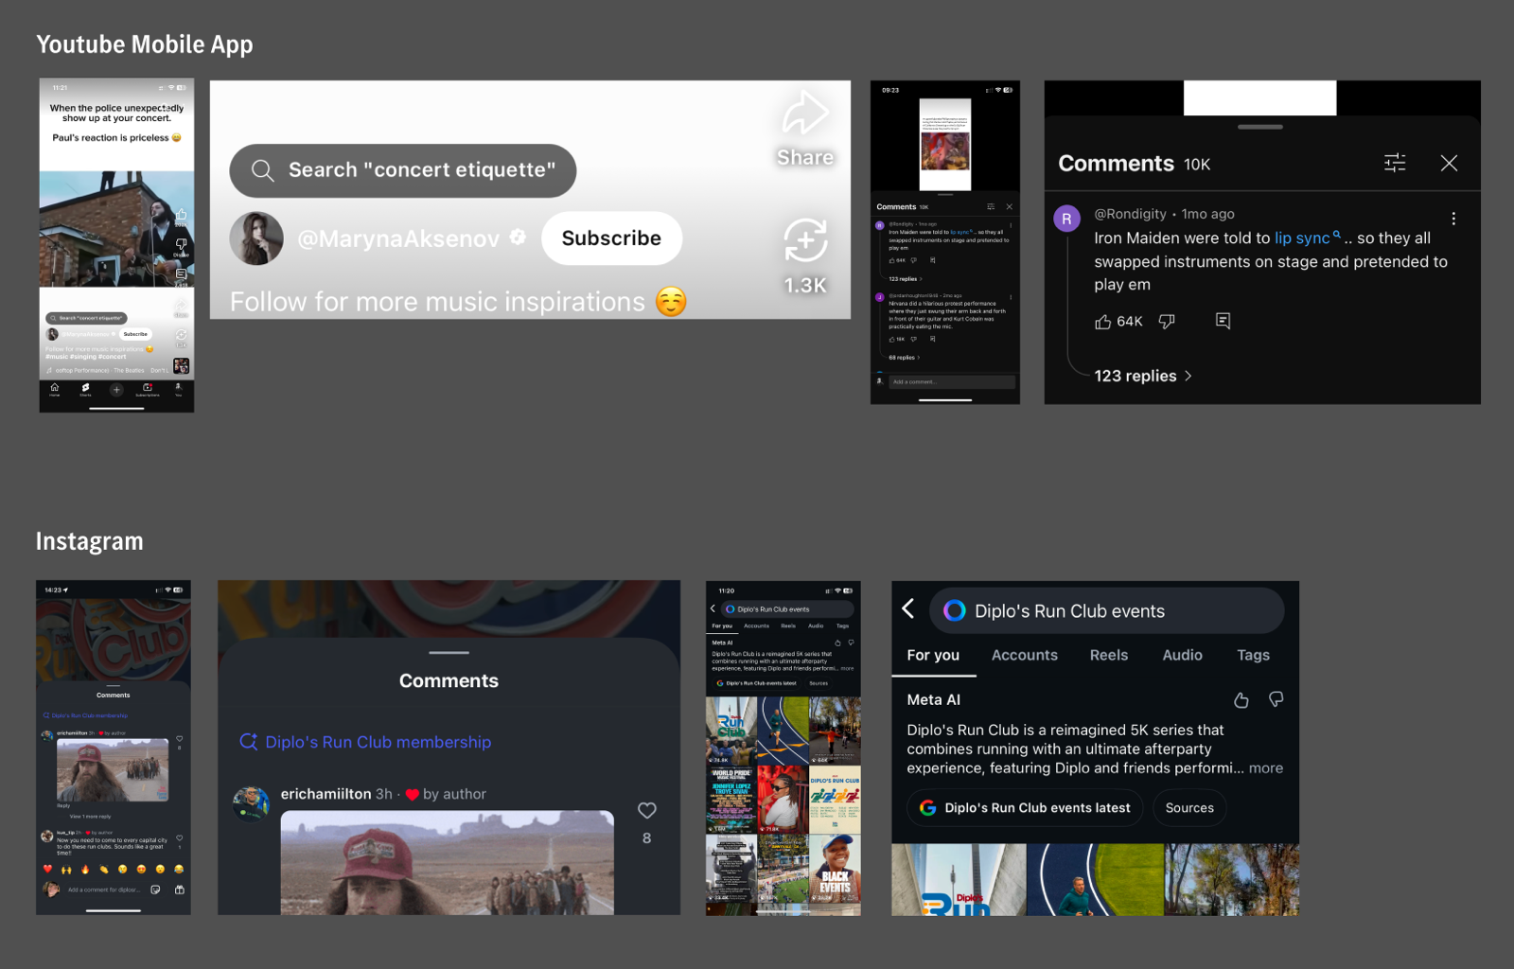Screen dimensions: 1514x969
Task: Tap reply icon beside the large 64K count
Action: click(x=1223, y=322)
